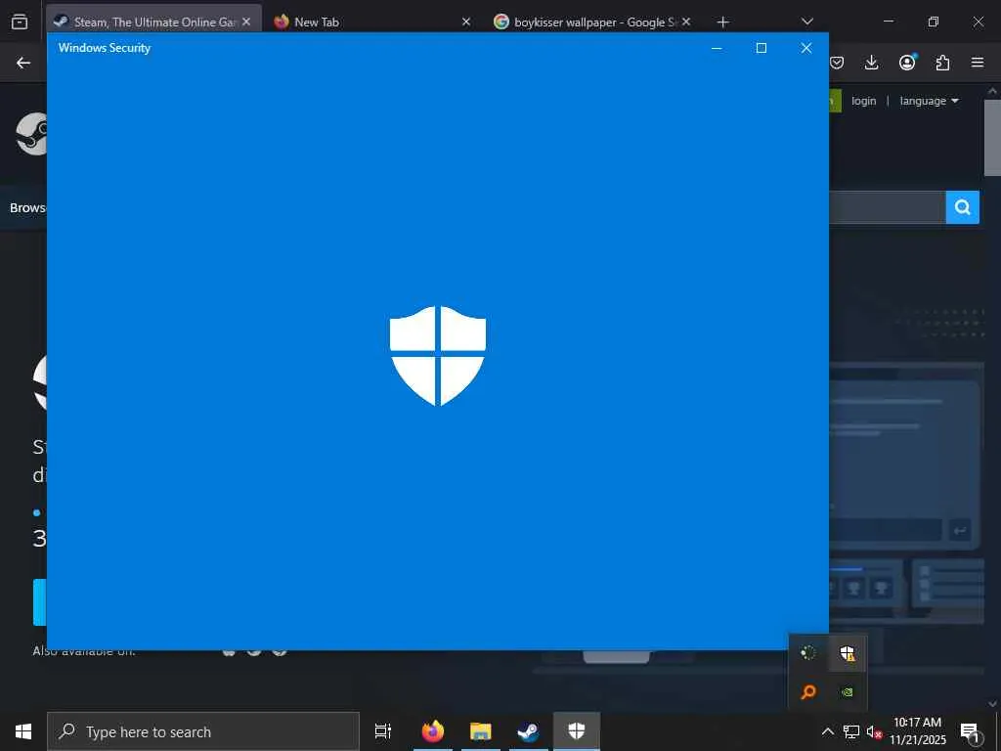Open the clock showing 10:17 AM
This screenshot has width=1001, height=751.
coord(918,731)
